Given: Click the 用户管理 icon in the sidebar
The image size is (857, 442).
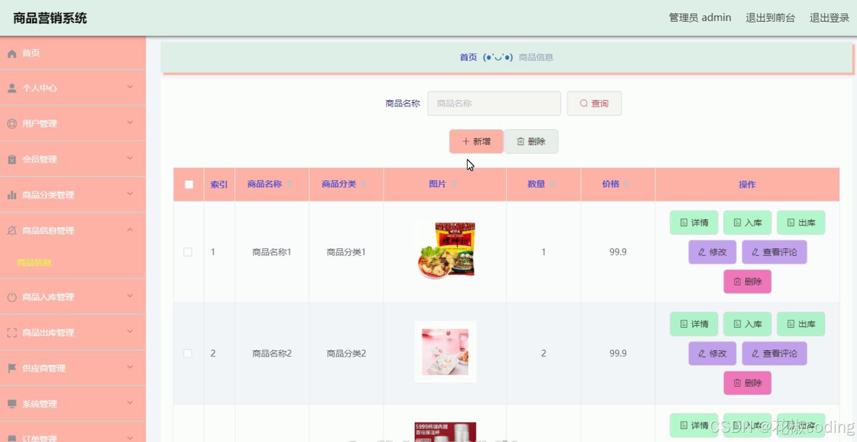Looking at the screenshot, I should (x=13, y=123).
